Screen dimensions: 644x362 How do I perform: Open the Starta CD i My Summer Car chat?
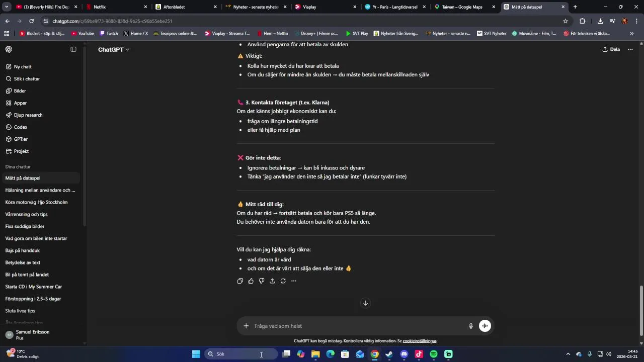[40, 287]
